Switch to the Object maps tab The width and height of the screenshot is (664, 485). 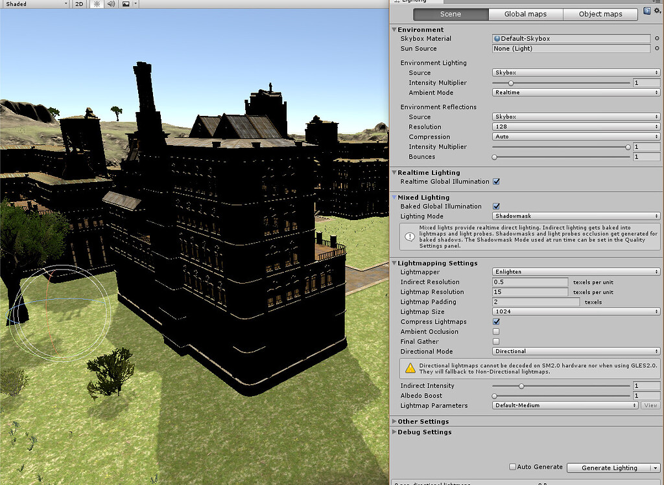pos(600,14)
